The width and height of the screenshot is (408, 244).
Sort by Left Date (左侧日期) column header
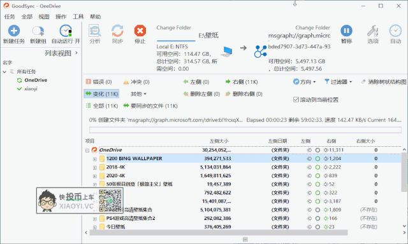point(277,141)
